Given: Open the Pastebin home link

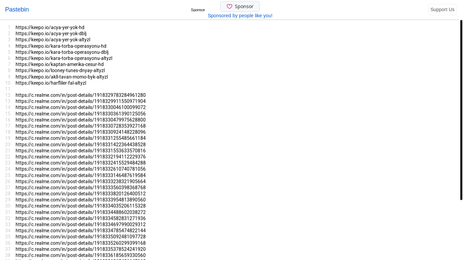Looking at the screenshot, I should click(17, 9).
